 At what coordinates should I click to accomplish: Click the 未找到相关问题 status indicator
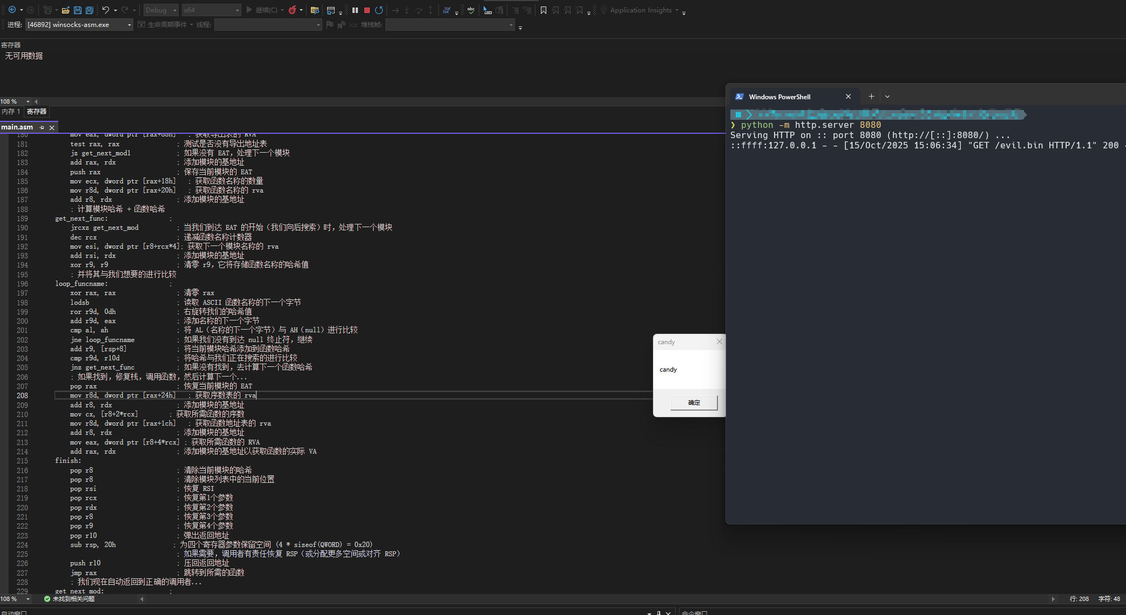point(69,599)
